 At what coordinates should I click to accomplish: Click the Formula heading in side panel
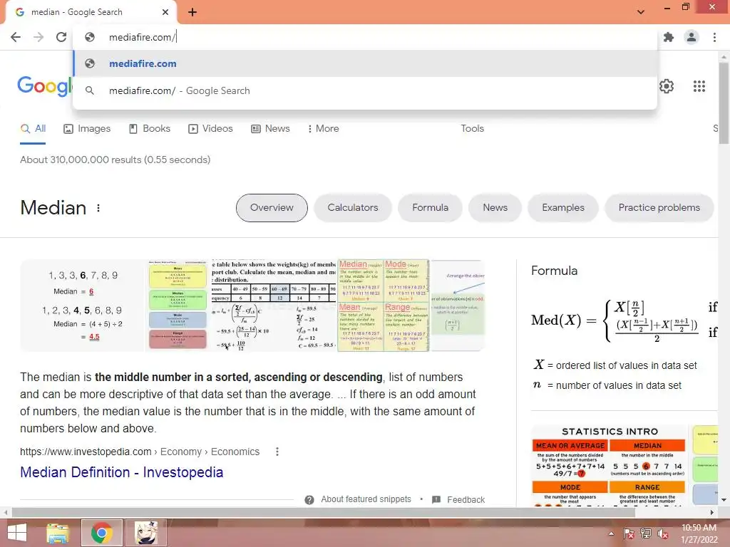554,271
